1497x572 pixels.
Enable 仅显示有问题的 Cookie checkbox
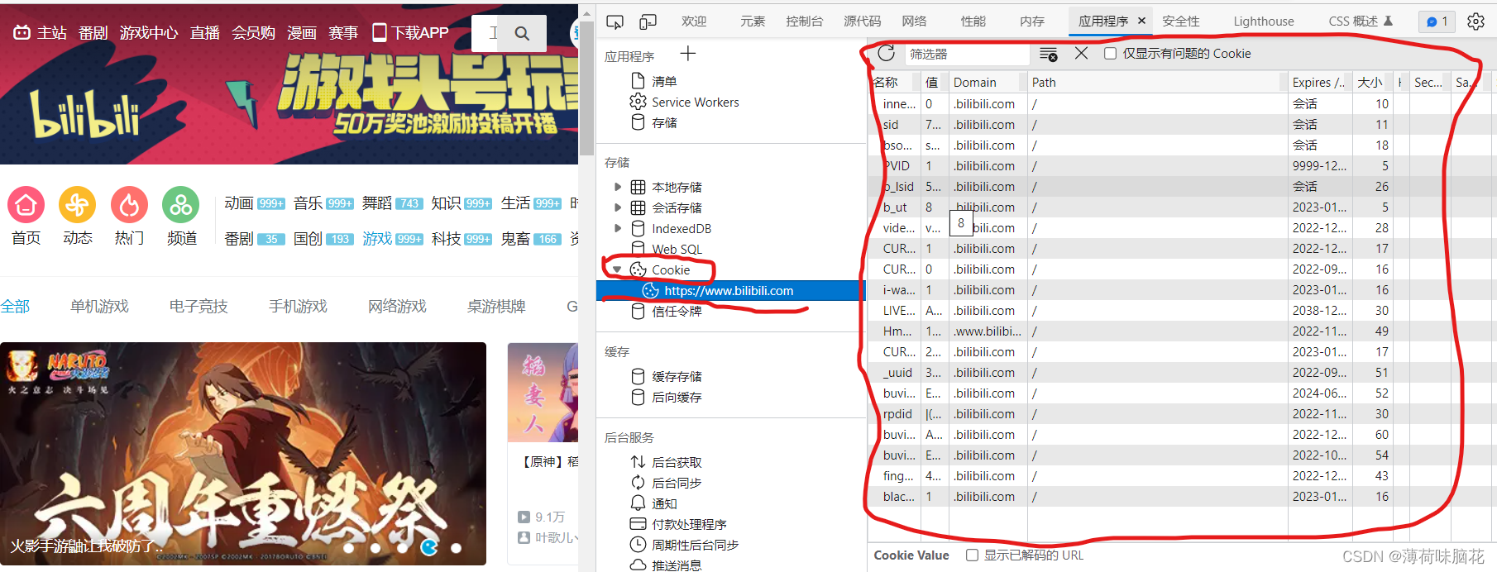pyautogui.click(x=1111, y=54)
